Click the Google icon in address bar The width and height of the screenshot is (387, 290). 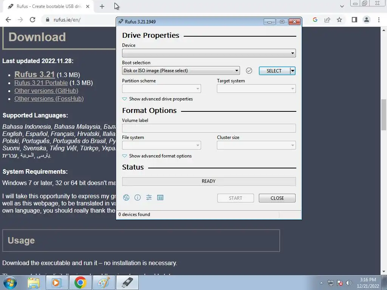315,20
